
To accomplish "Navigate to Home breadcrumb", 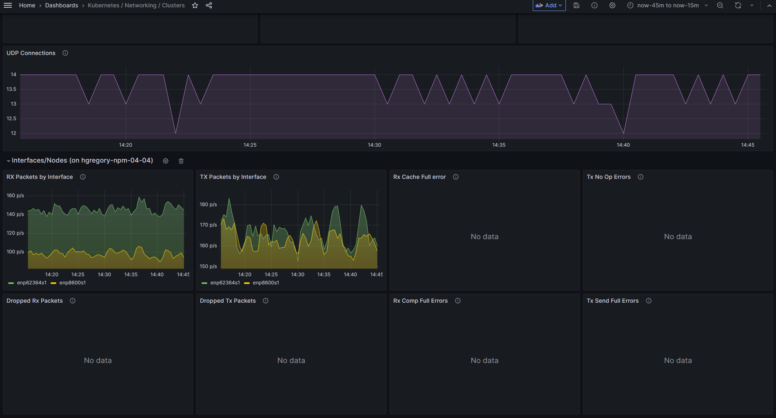I will (x=27, y=5).
